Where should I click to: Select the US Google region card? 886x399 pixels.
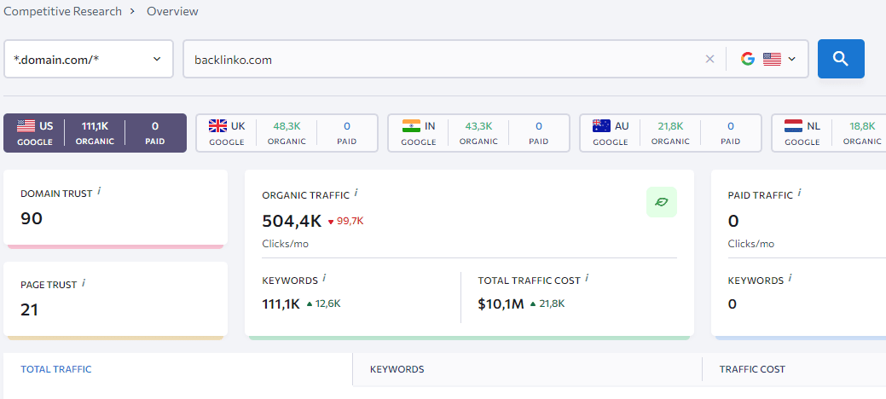click(95, 133)
